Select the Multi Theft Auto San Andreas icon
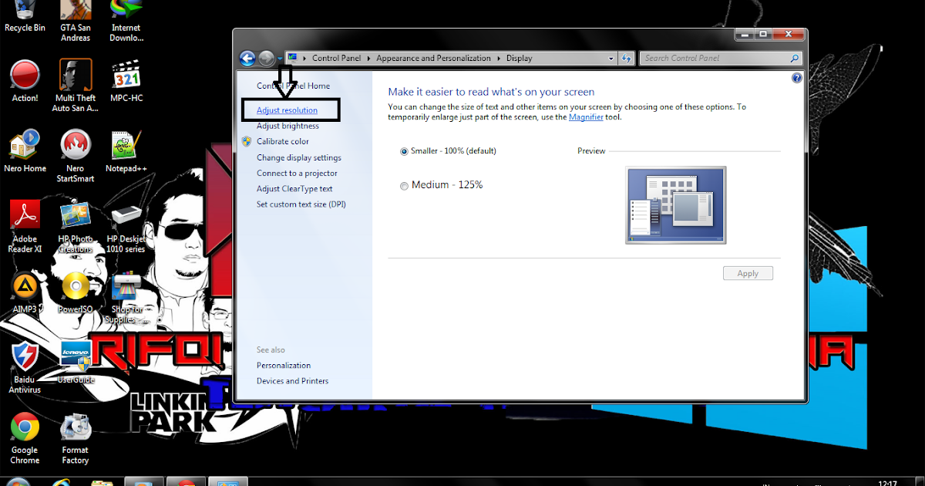Image resolution: width=925 pixels, height=486 pixels. (76, 86)
